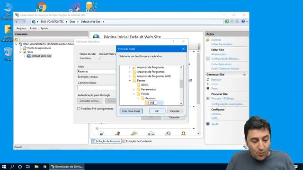
Task: Collapse the Gerenciar Site section
Action: point(244,75)
